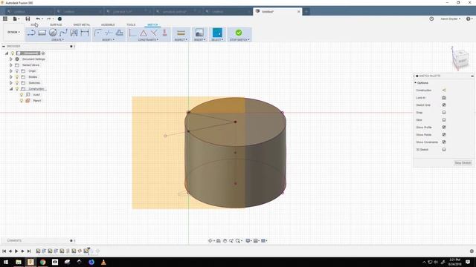This screenshot has width=476, height=267.
Task: Switch to the Sheet Metal tab
Action: [82, 24]
